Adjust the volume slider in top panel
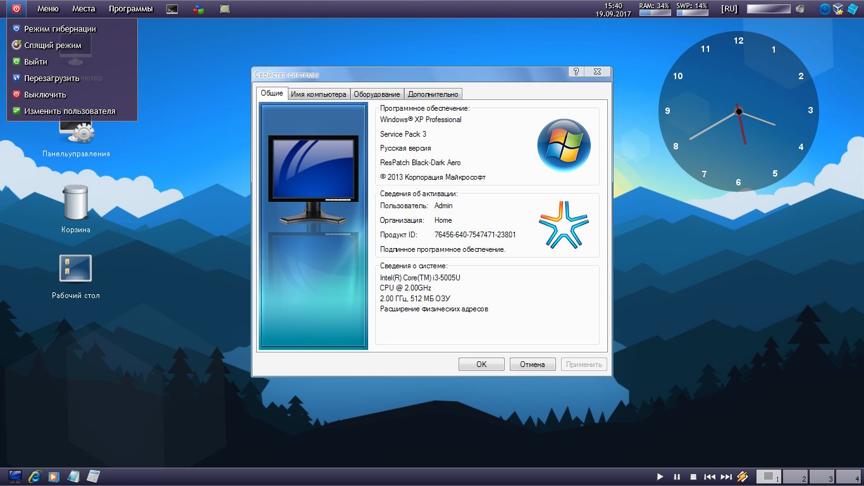The width and height of the screenshot is (864, 486). (x=768, y=9)
